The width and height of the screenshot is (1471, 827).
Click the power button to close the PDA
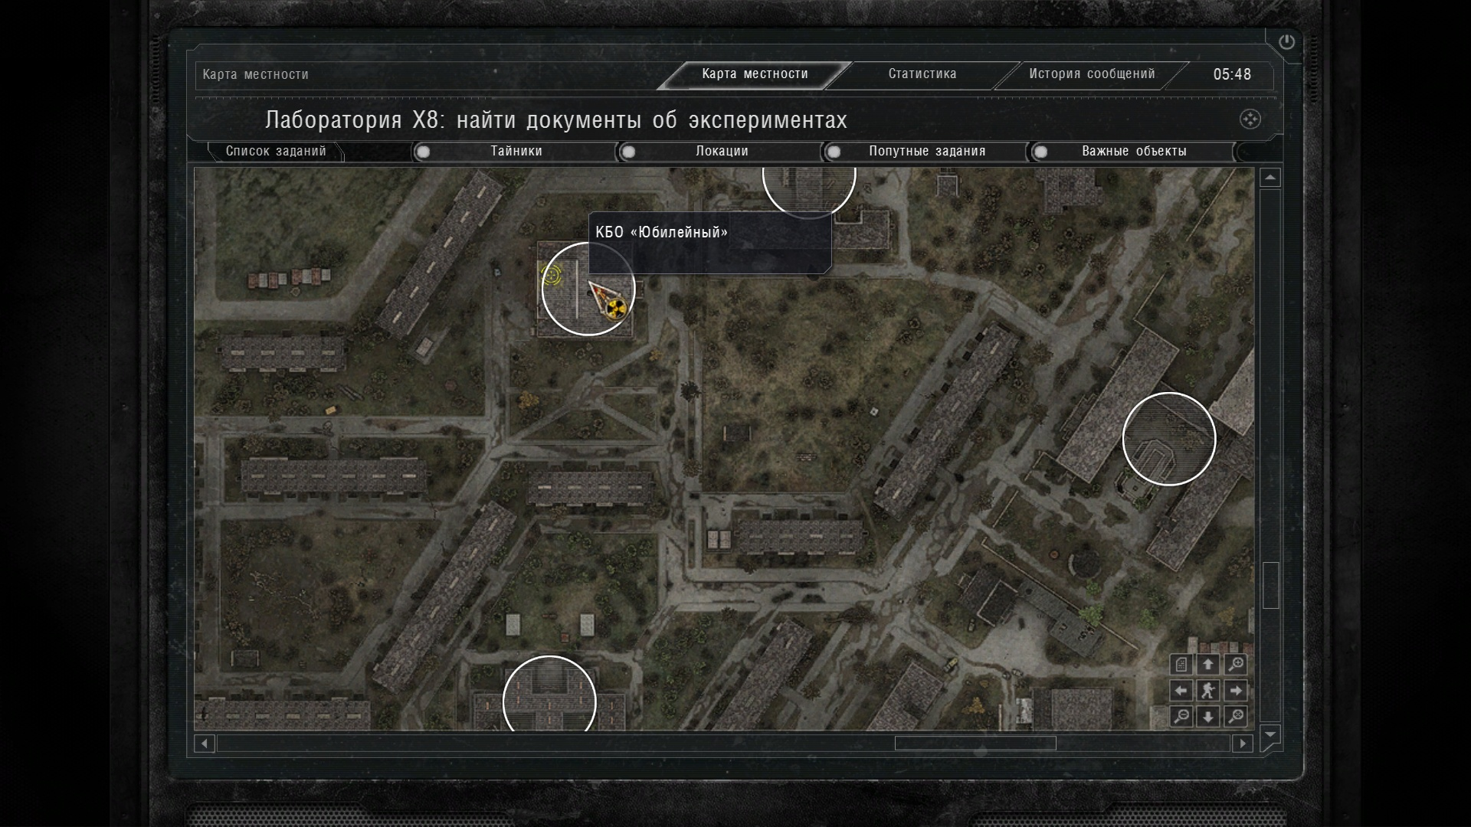coord(1286,42)
